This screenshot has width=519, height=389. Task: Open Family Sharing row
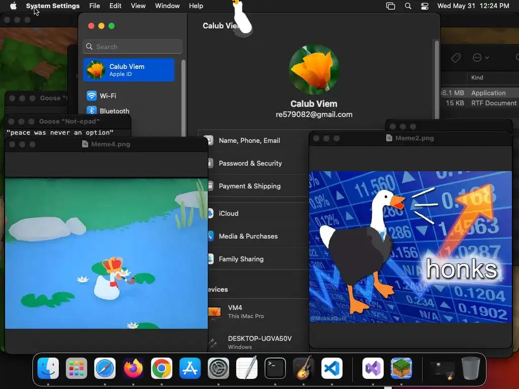click(x=258, y=259)
